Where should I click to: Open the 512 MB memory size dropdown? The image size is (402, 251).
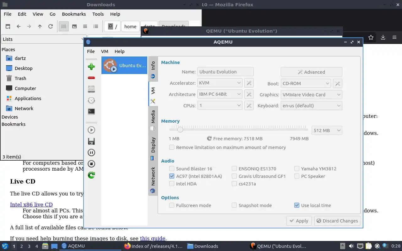tap(327, 131)
